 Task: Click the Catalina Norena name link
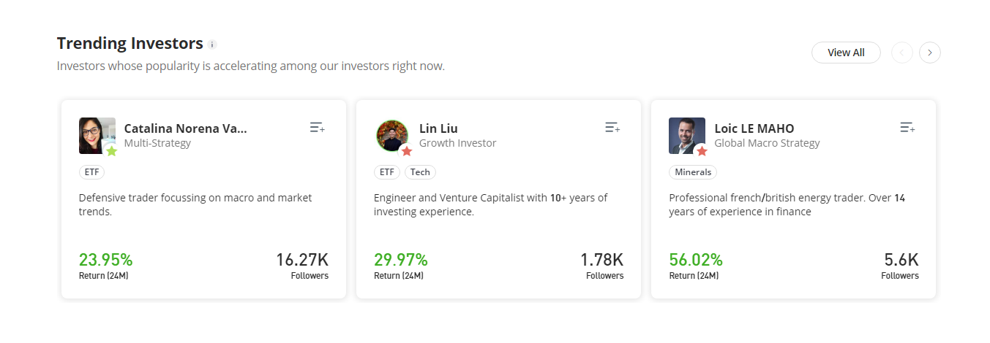(185, 128)
